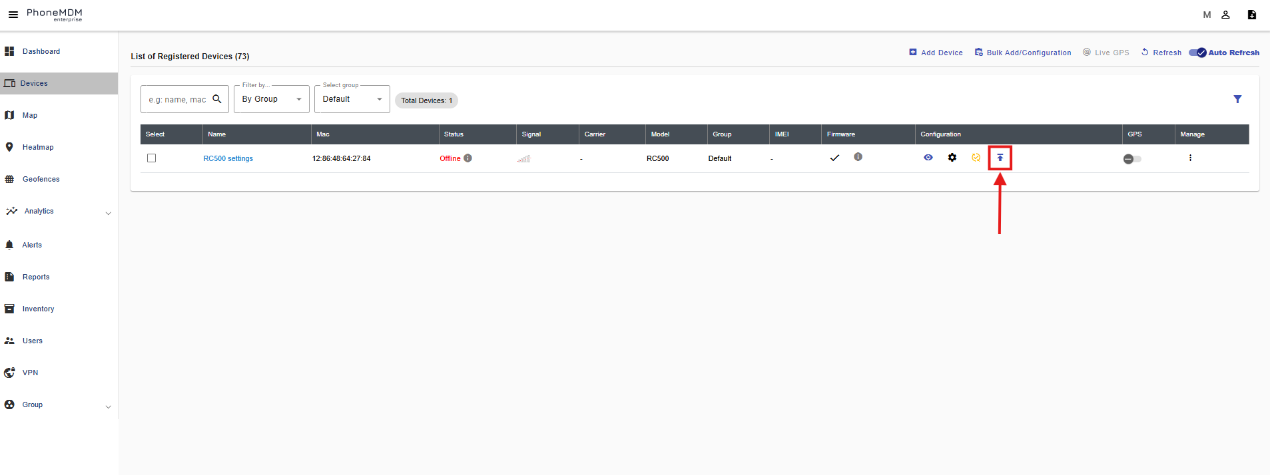
Task: Click the Add Device button
Action: coord(936,53)
